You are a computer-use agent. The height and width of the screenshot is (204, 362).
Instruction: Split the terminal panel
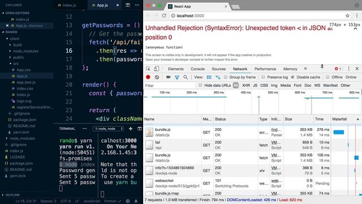click(140, 129)
